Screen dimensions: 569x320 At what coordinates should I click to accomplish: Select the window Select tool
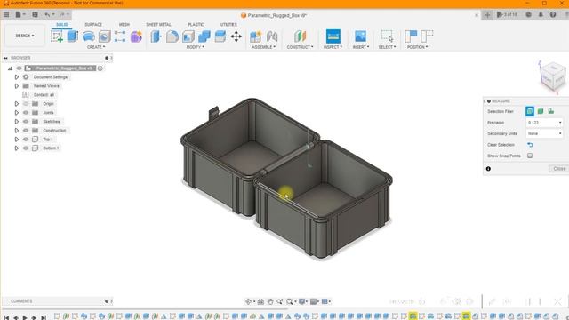pos(387,36)
